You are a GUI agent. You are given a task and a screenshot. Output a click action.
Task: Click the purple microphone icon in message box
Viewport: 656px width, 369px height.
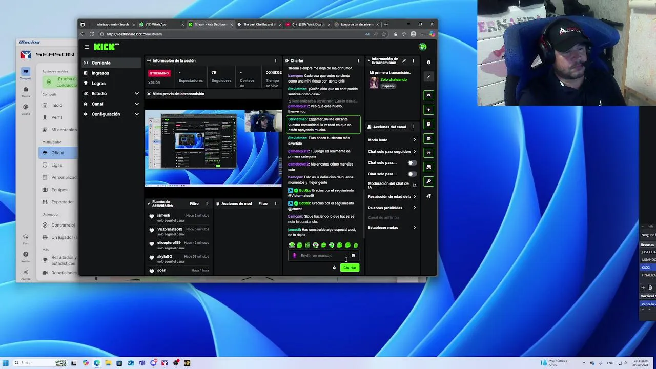coord(294,255)
